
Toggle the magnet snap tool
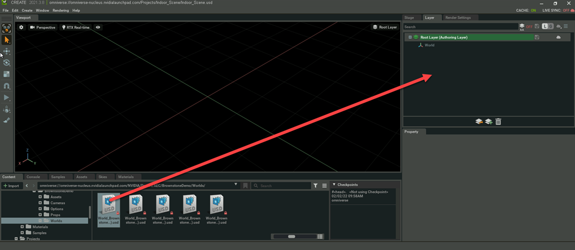click(x=7, y=86)
